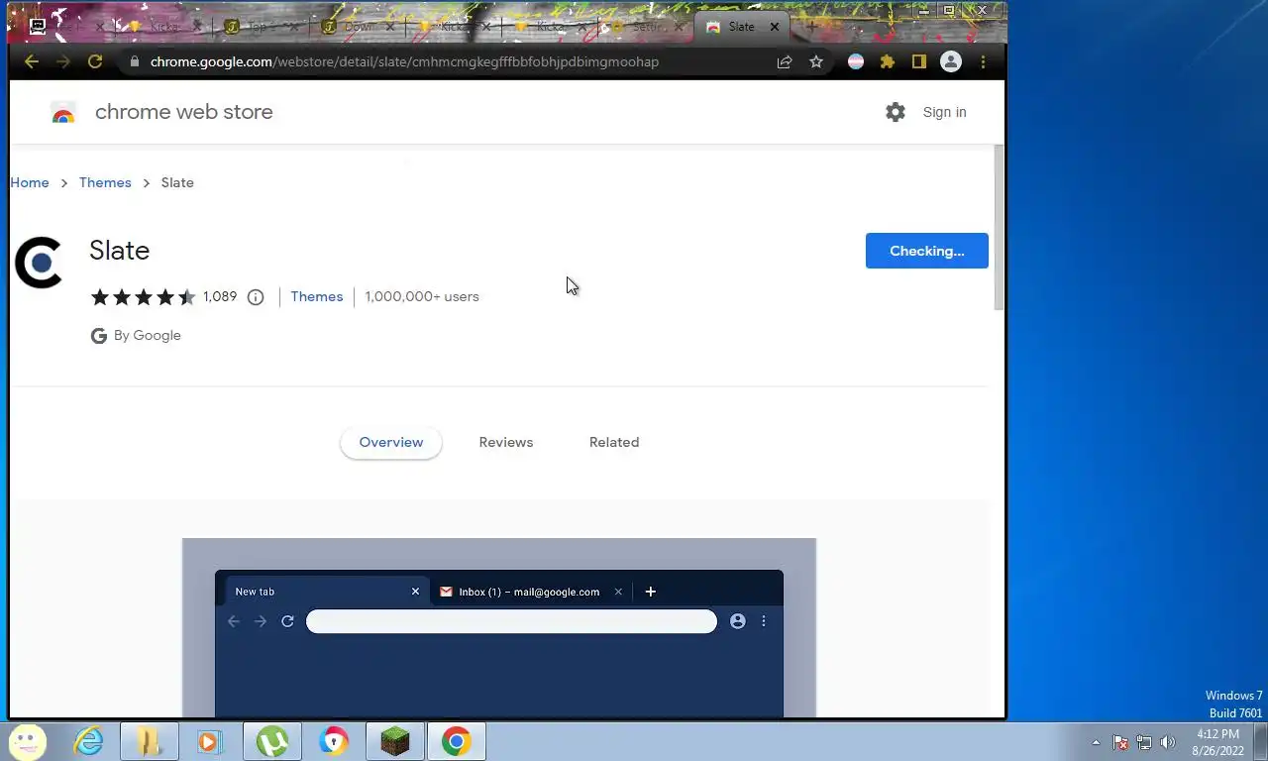Open Minecraft from the taskbar
The height and width of the screenshot is (761, 1268).
click(395, 741)
